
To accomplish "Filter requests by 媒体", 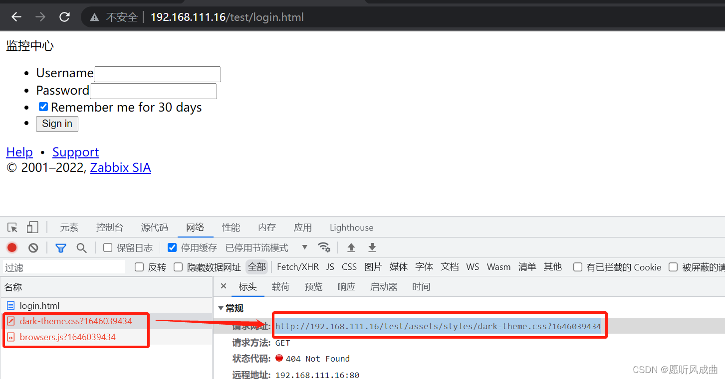I will 399,267.
